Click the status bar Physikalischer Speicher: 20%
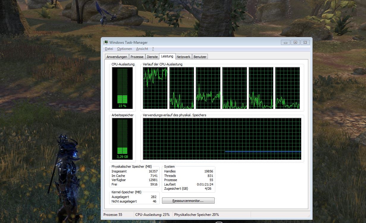Image resolution: width=366 pixels, height=223 pixels. point(197,215)
